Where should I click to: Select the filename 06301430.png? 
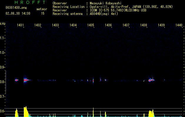point(16,8)
